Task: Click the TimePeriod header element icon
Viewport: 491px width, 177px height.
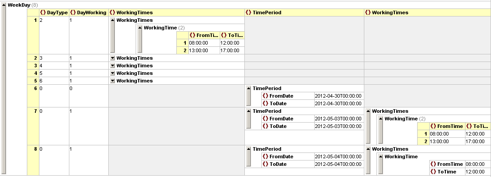Action: tap(248, 12)
